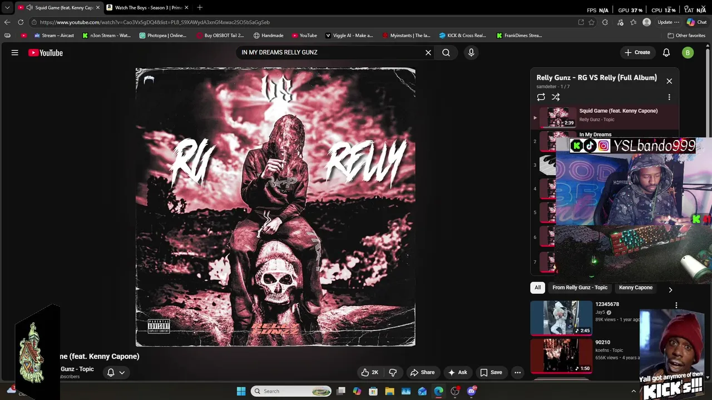Screen dimensions: 712x400
Task: Switch to Watch The Boys tab
Action: click(x=147, y=8)
